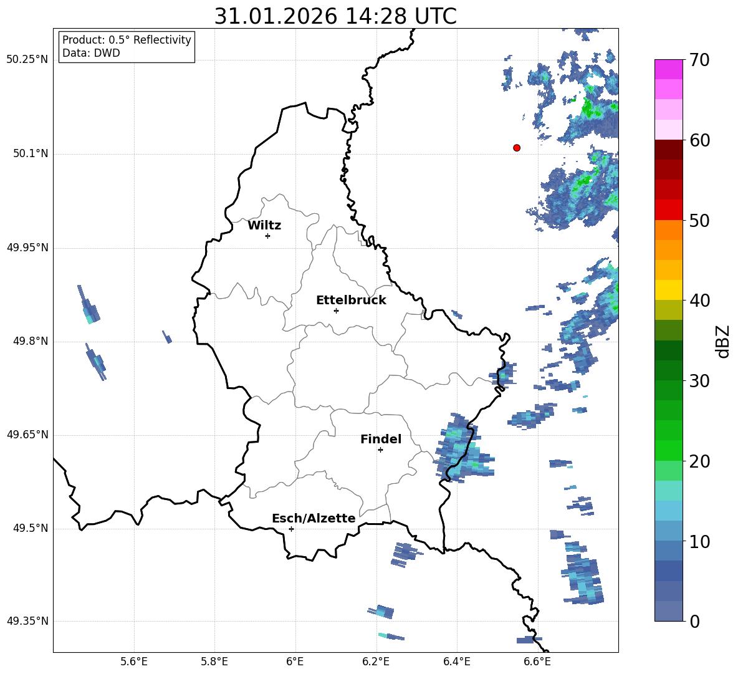Click the Findel station cross marker
This screenshot has width=738, height=674.
[380, 450]
